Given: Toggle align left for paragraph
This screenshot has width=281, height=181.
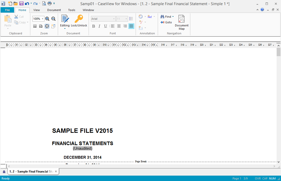Looking at the screenshot, I should 113,26.
